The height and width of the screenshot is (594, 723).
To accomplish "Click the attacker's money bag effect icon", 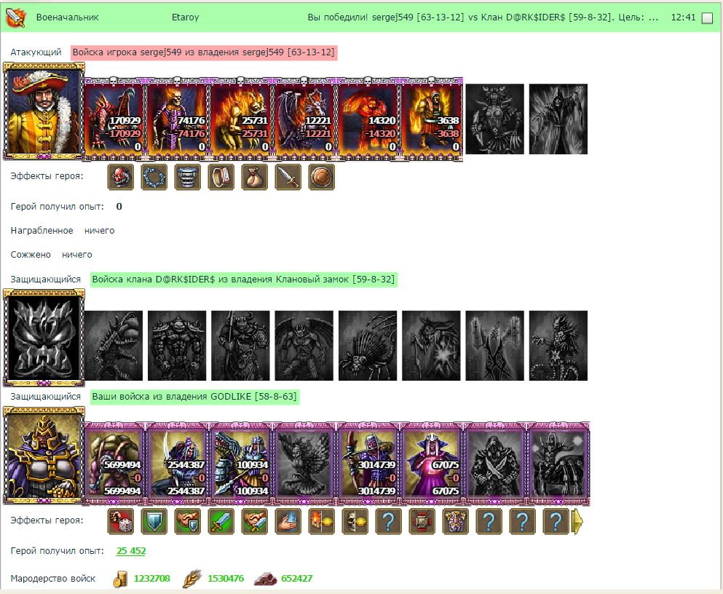I will 255,177.
